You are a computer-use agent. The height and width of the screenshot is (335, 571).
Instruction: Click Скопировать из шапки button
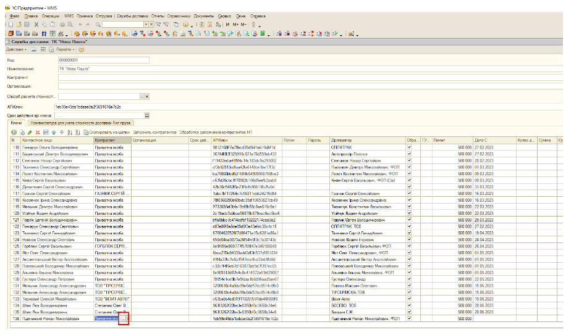click(109, 133)
